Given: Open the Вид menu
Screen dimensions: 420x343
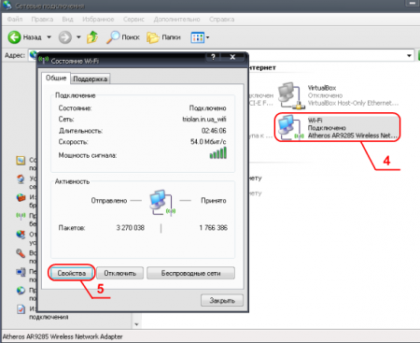Looking at the screenshot, I should [67, 20].
